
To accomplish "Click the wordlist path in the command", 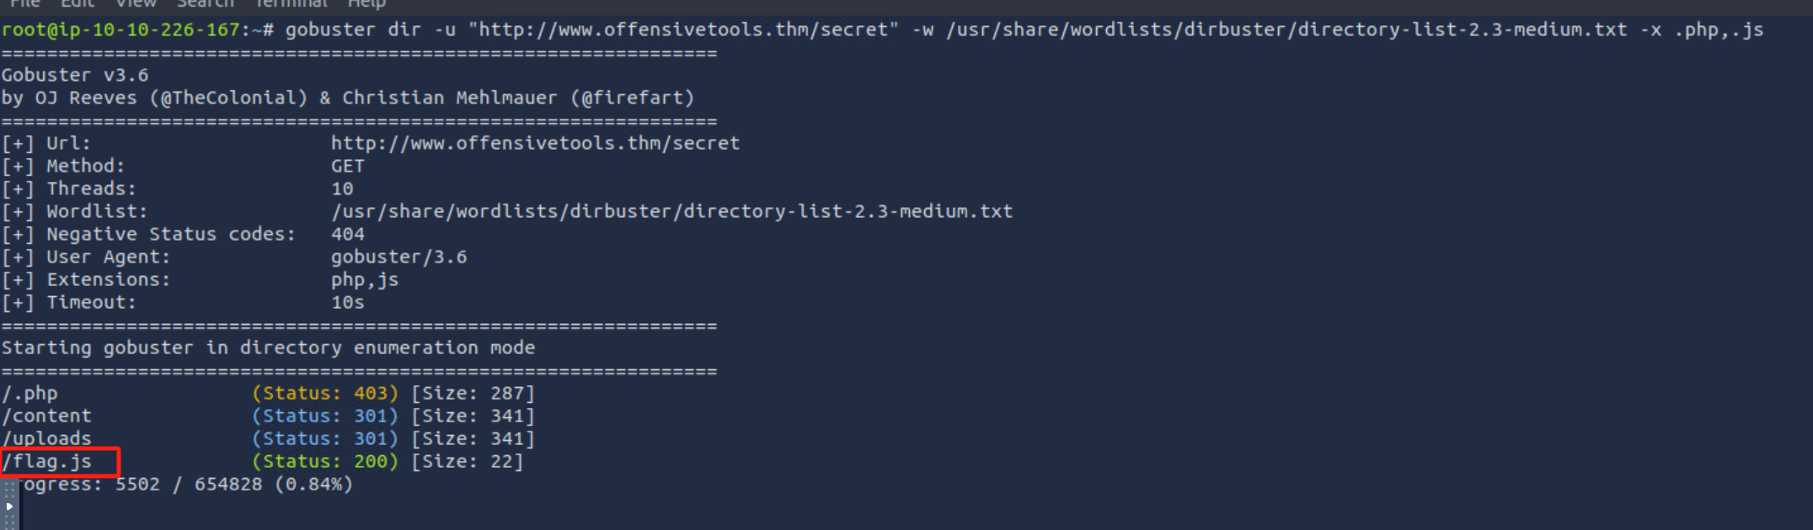I will [1287, 29].
